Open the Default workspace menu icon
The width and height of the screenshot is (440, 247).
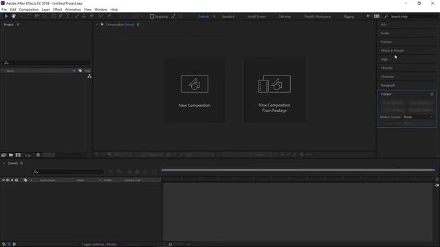click(x=214, y=16)
